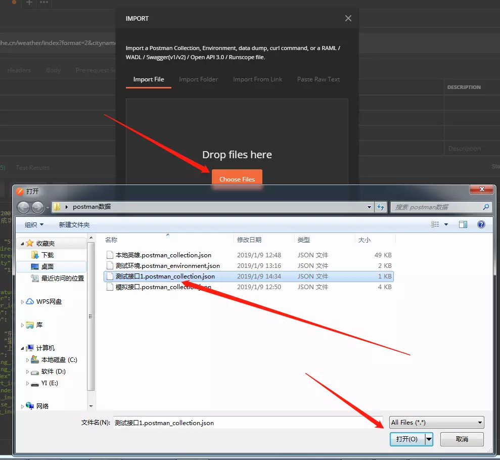Click the Choose Files button
Image resolution: width=500 pixels, height=460 pixels.
tap(237, 179)
